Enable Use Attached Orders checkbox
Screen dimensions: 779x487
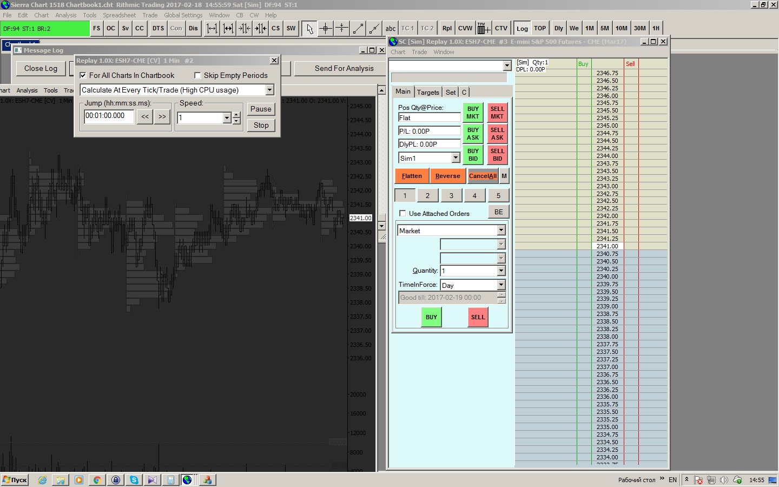(402, 214)
